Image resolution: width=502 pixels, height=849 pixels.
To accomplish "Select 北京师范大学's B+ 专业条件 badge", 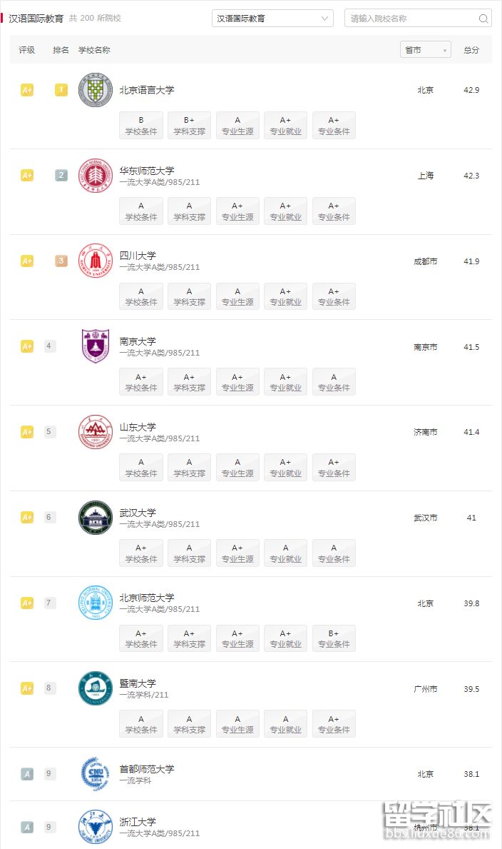I will tap(334, 638).
